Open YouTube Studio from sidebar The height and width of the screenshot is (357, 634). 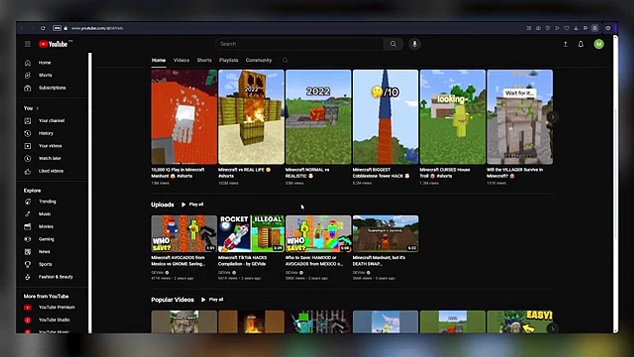tap(54, 320)
